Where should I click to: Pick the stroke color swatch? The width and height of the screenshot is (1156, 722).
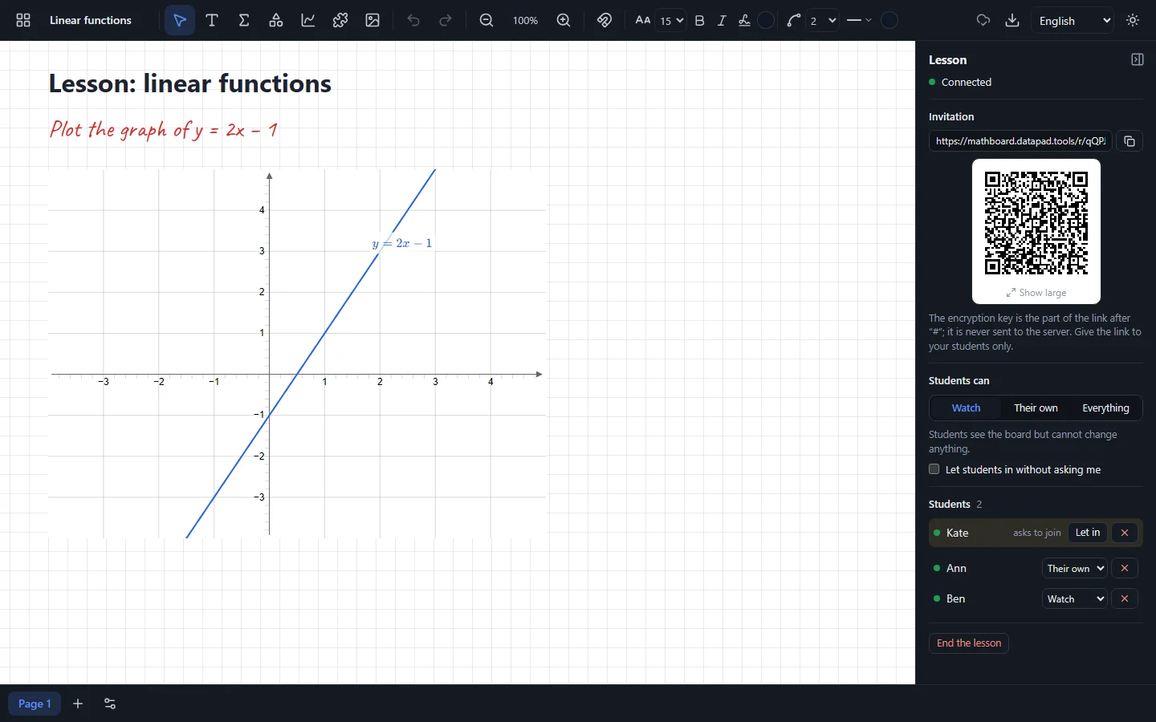click(889, 21)
